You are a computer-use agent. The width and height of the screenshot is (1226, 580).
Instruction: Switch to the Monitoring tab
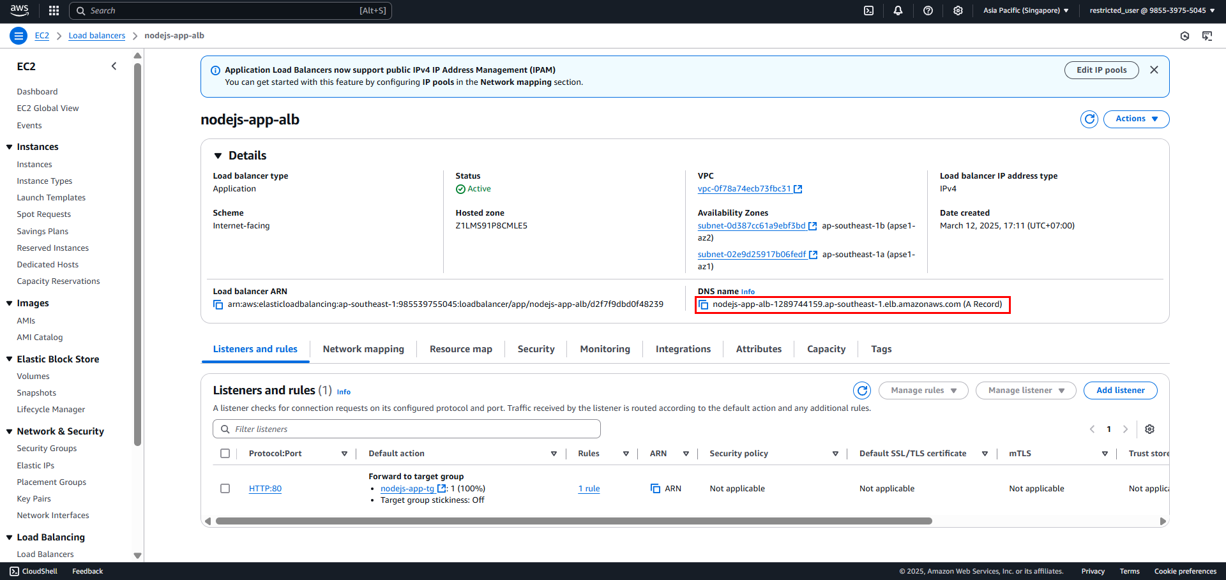point(605,349)
